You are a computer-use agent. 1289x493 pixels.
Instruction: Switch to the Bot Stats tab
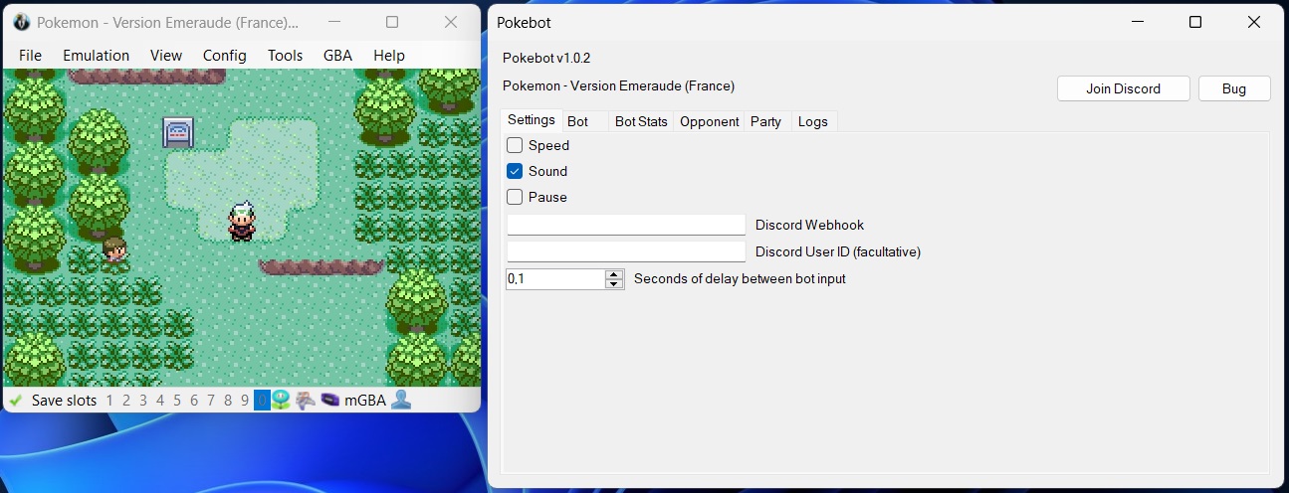coord(641,121)
